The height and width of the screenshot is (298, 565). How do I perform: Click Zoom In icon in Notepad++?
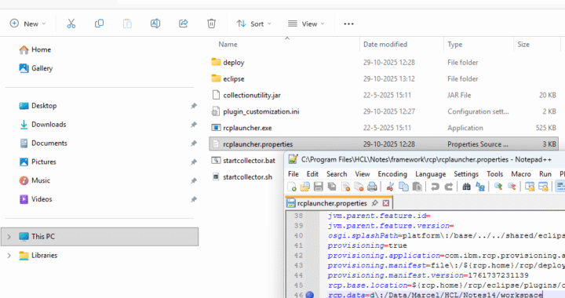[498, 187]
